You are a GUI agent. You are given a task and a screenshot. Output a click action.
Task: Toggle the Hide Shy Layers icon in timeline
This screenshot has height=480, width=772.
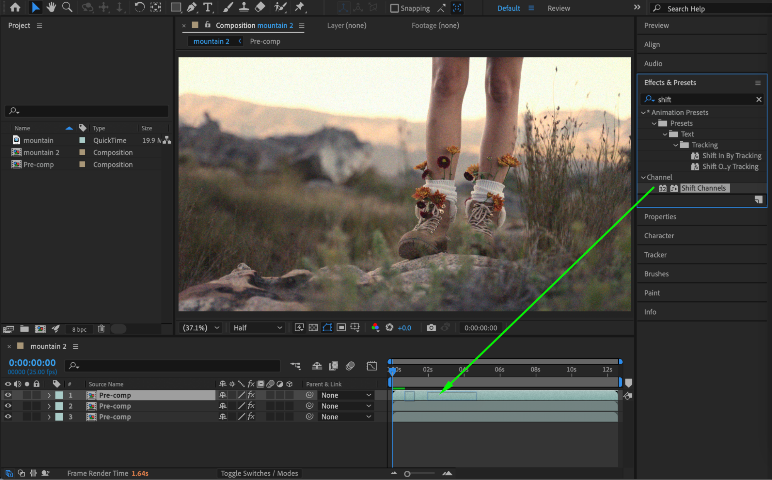pyautogui.click(x=317, y=366)
